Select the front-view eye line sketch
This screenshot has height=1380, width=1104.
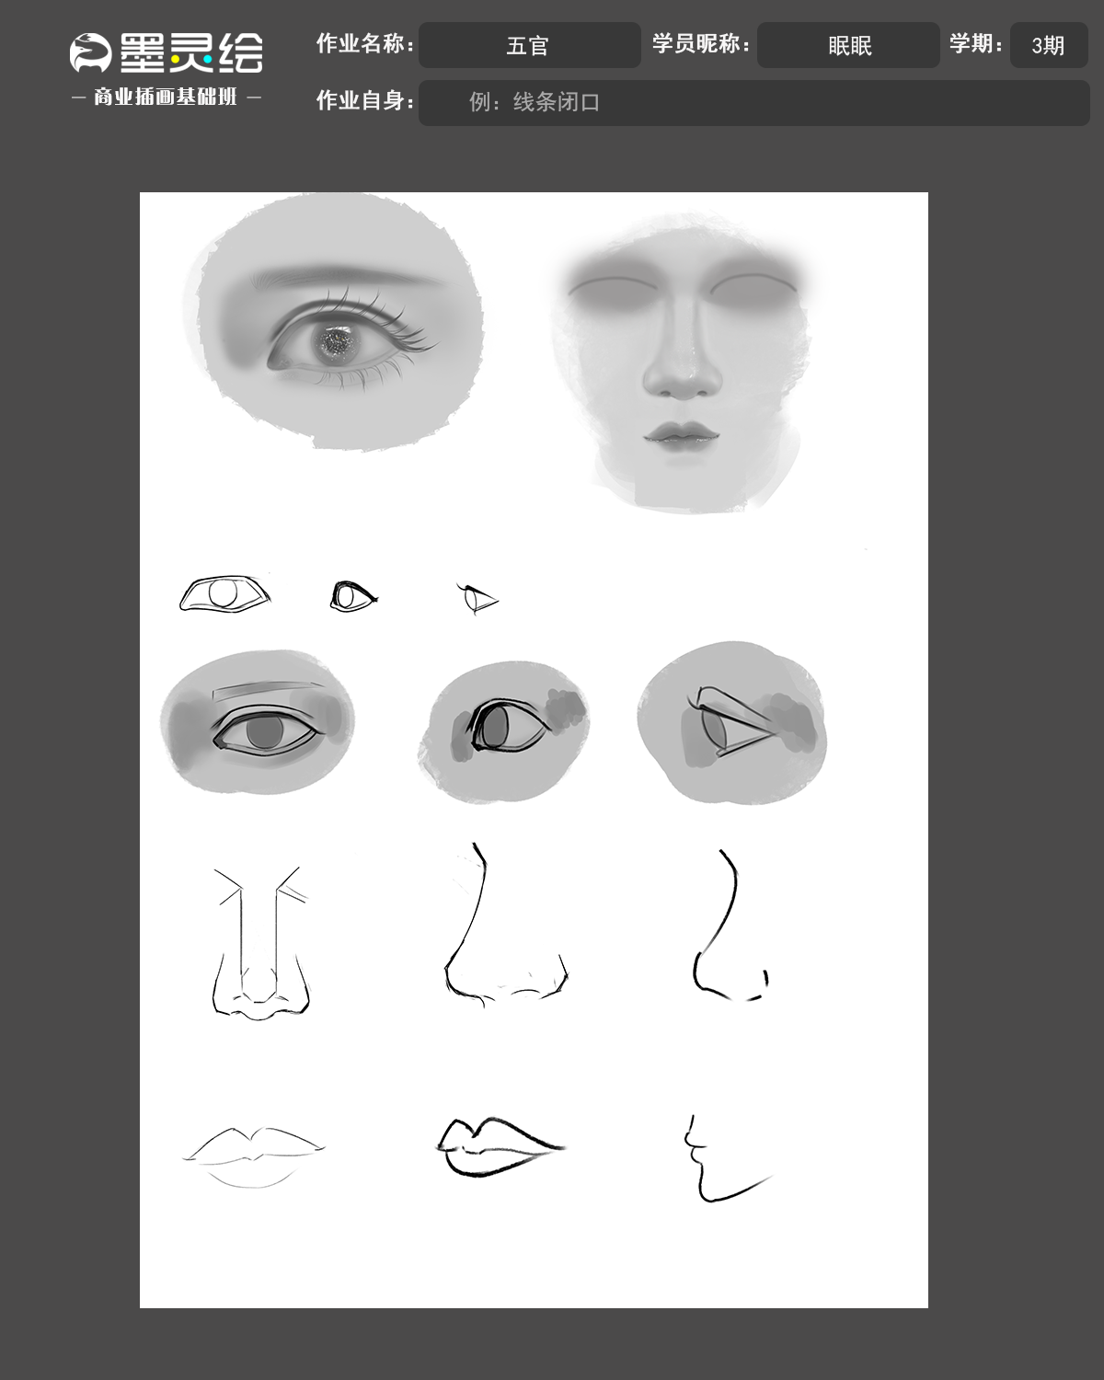pos(225,594)
